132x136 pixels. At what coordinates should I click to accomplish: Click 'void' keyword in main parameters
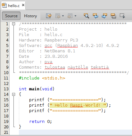47,89
